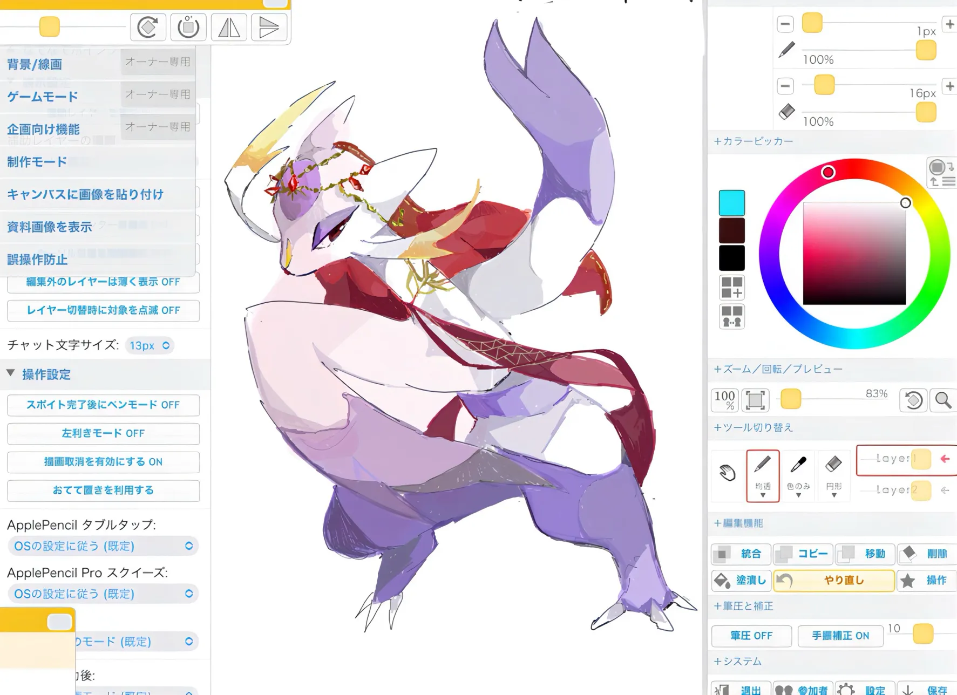This screenshot has width=957, height=695.
Task: Select Layer2 in the layer list
Action: point(906,490)
